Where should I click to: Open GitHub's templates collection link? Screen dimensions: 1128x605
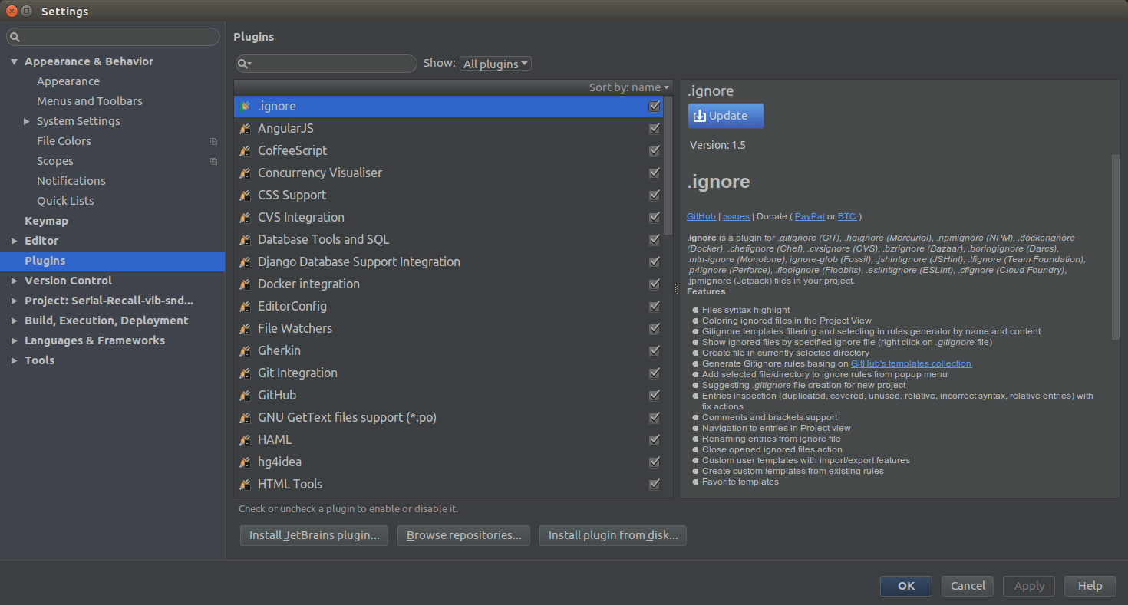point(911,363)
